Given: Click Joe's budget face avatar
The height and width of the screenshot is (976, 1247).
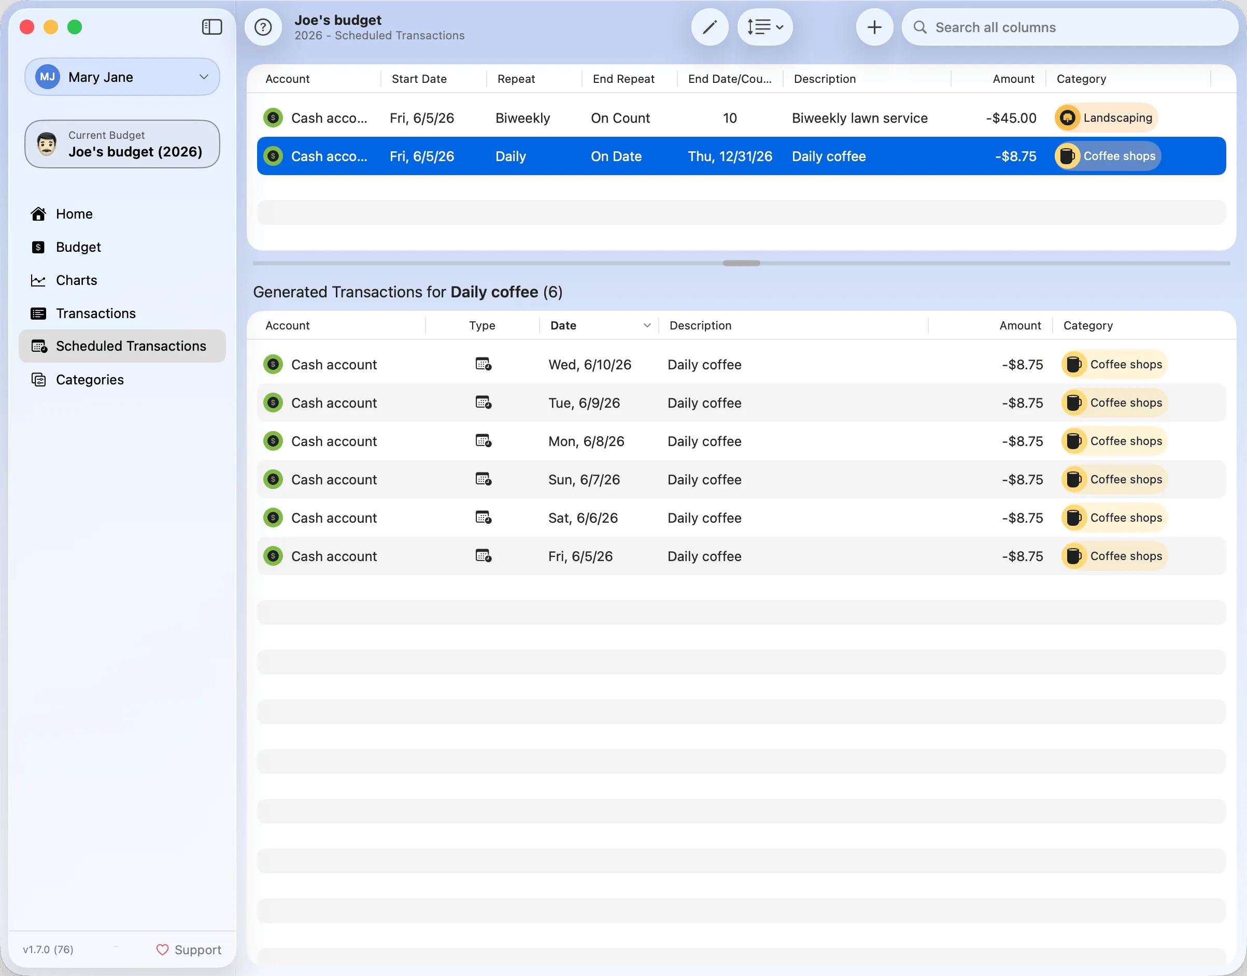Looking at the screenshot, I should click(47, 144).
